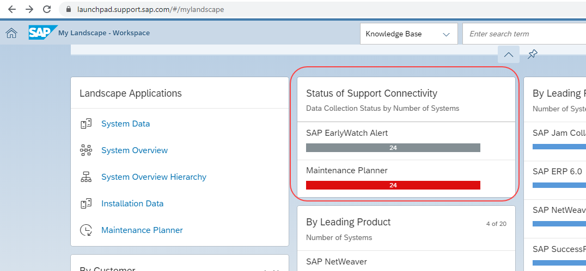
Task: Focus the Enter search term field
Action: tap(524, 34)
